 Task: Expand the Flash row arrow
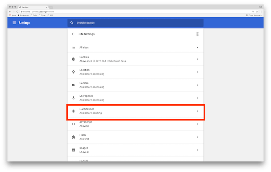[197, 137]
